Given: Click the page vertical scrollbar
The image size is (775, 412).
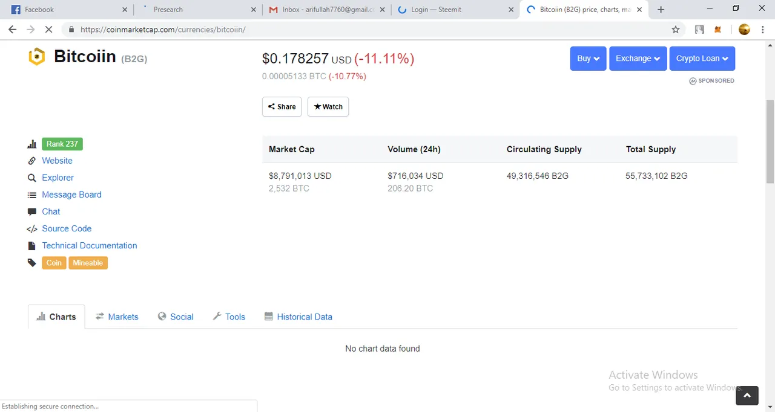Looking at the screenshot, I should click(x=770, y=141).
